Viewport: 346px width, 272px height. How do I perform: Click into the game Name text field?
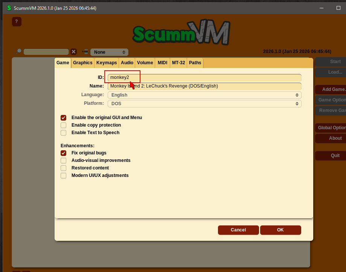tap(204, 86)
